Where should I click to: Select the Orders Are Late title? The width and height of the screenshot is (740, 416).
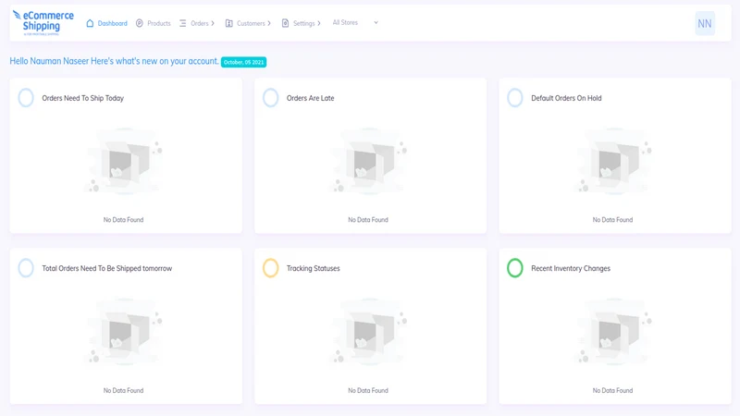(x=310, y=98)
